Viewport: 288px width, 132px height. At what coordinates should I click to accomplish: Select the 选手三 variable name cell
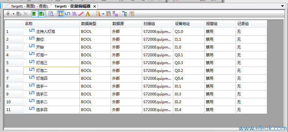tap(52, 94)
